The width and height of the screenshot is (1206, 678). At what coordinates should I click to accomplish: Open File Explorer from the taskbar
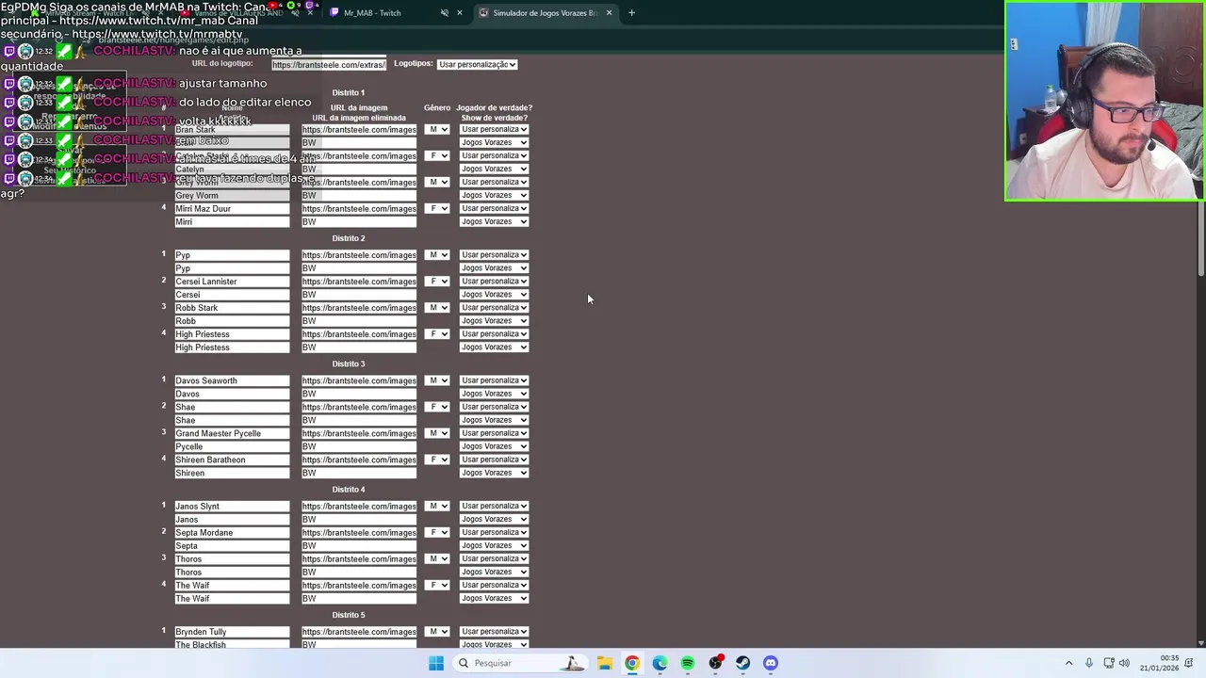pyautogui.click(x=604, y=663)
